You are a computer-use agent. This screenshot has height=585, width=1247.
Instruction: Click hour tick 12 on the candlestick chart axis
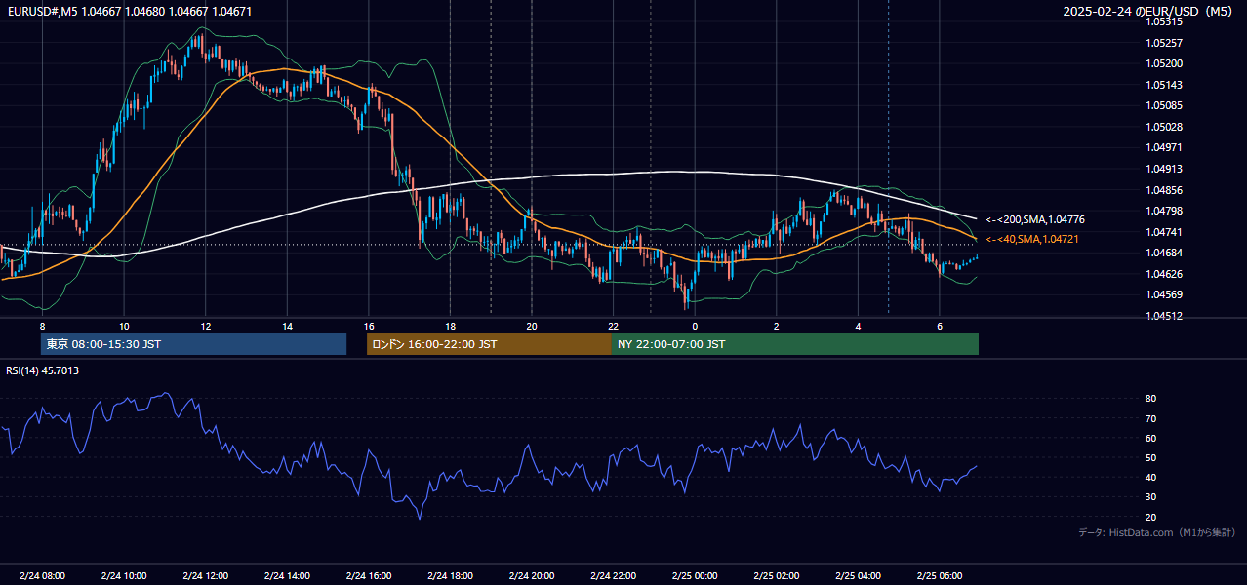click(x=205, y=326)
